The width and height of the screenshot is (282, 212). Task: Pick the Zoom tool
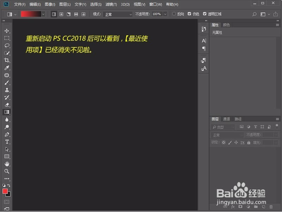click(6, 171)
